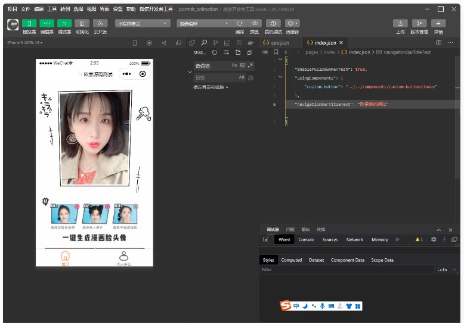Click the styles Filter input

point(347,269)
